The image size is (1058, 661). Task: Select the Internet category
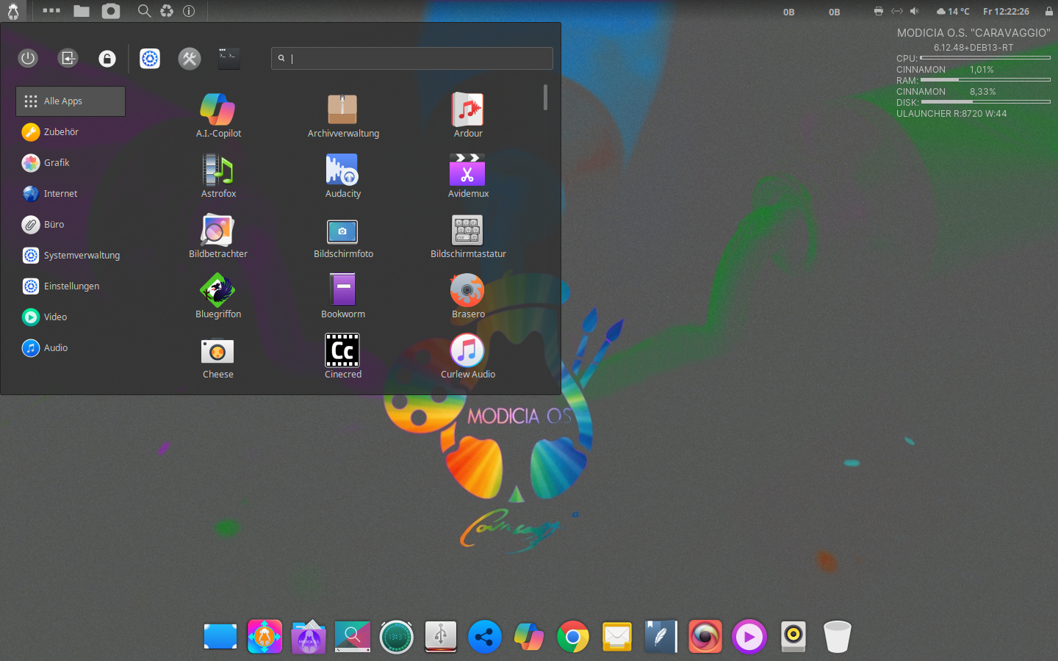tap(60, 194)
